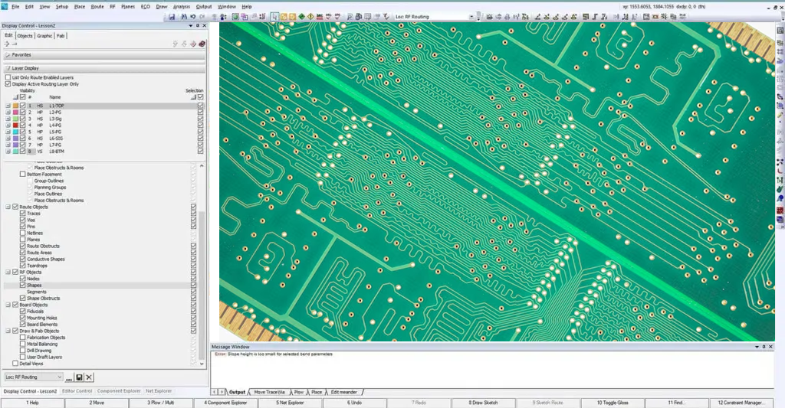The width and height of the screenshot is (785, 408).
Task: Click the 12 Constraint Manager button
Action: (741, 403)
